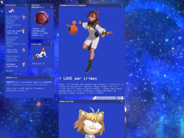This screenshot has width=184, height=138.
Task: Click the reclining Suletta sprite atop Directory
Action: pyautogui.click(x=11, y=11)
